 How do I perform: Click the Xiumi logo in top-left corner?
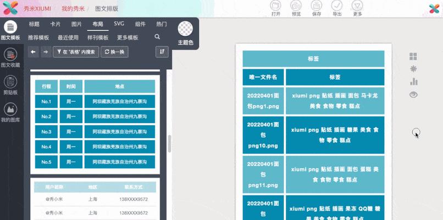pos(10,8)
